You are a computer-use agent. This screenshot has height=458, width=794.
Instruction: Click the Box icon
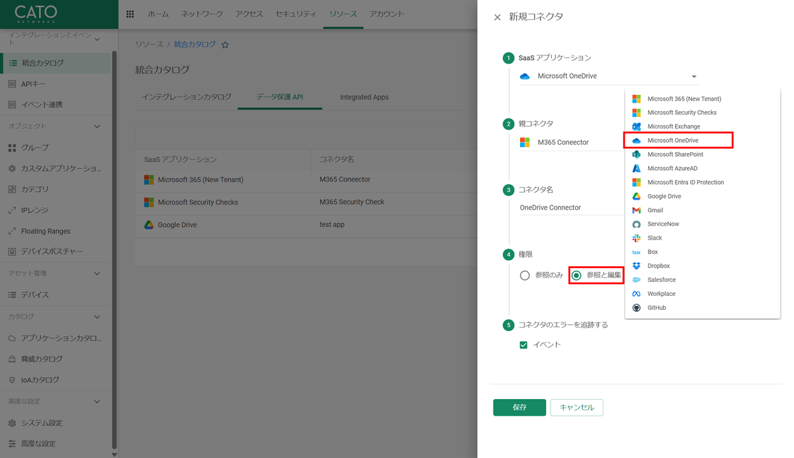click(637, 252)
